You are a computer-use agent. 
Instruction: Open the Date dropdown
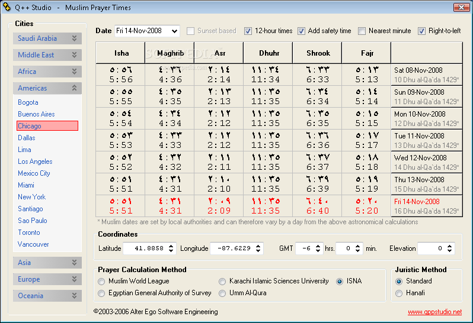click(x=174, y=31)
